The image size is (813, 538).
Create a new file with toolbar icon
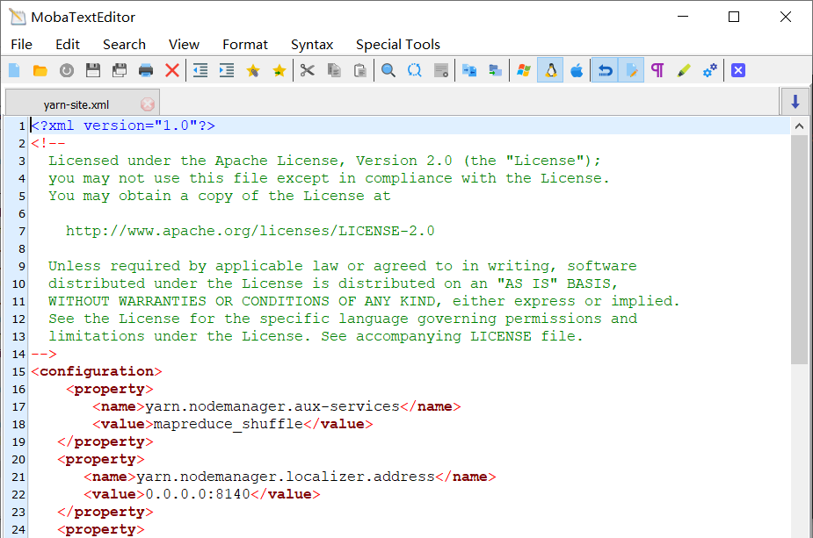point(15,70)
